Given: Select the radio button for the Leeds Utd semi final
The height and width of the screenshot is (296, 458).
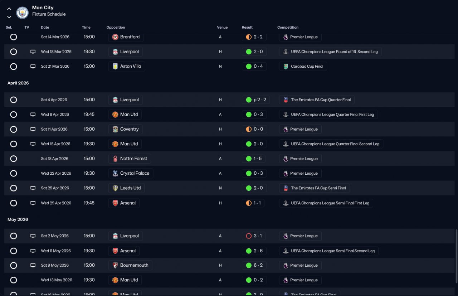Looking at the screenshot, I should [x=14, y=188].
